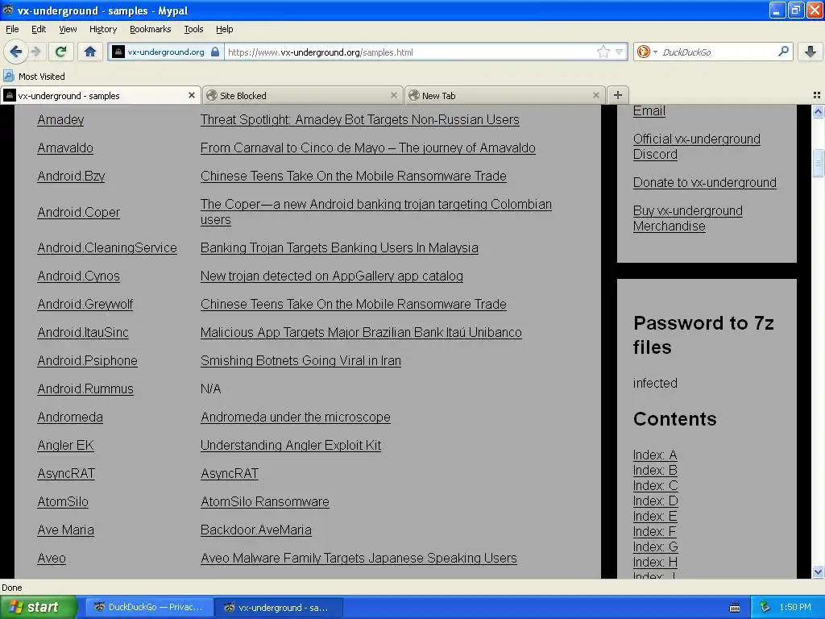Jump to Index: D in Contents
Image resolution: width=825 pixels, height=619 pixels.
tap(656, 501)
